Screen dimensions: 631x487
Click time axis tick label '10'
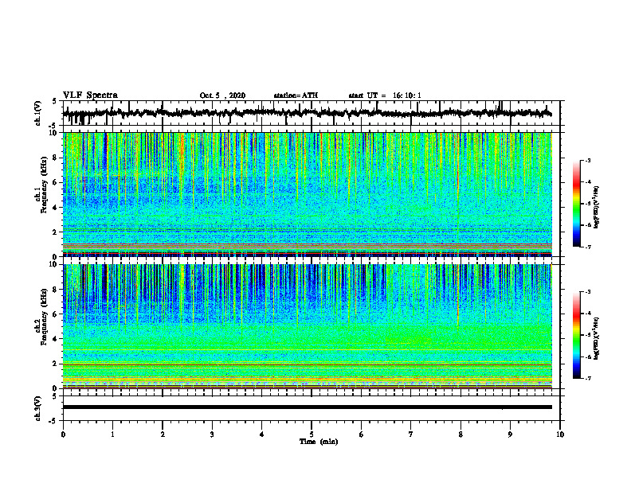(x=560, y=434)
